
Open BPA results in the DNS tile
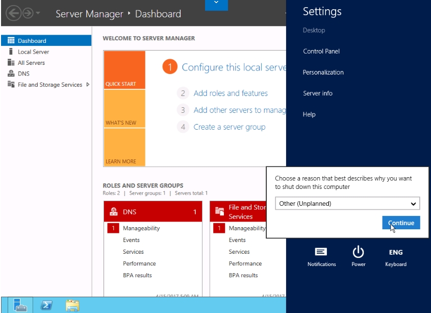[x=137, y=275]
